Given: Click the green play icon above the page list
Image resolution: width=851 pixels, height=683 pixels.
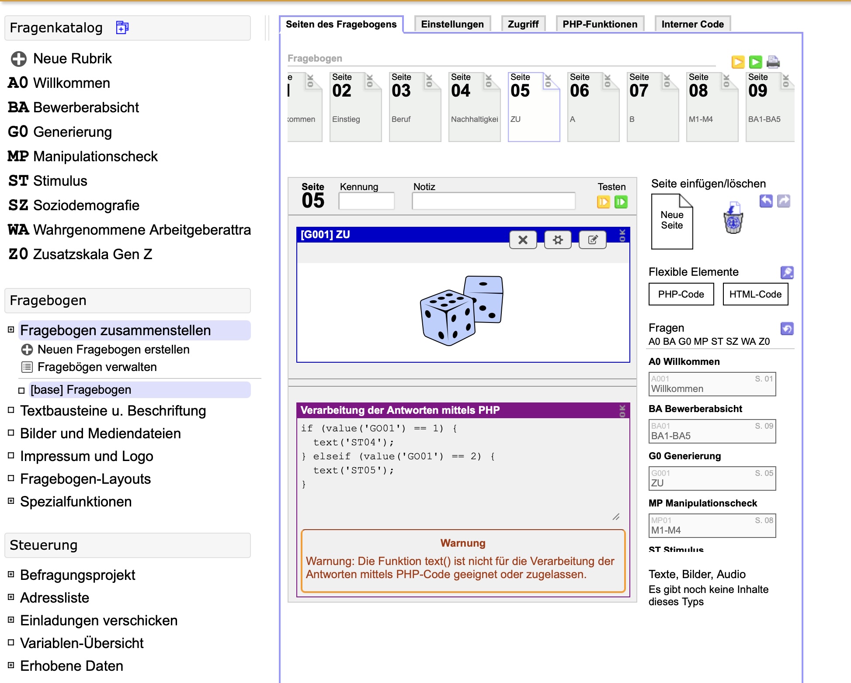Looking at the screenshot, I should pyautogui.click(x=755, y=62).
